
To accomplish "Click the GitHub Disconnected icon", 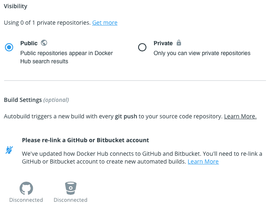I will pyautogui.click(x=26, y=188).
